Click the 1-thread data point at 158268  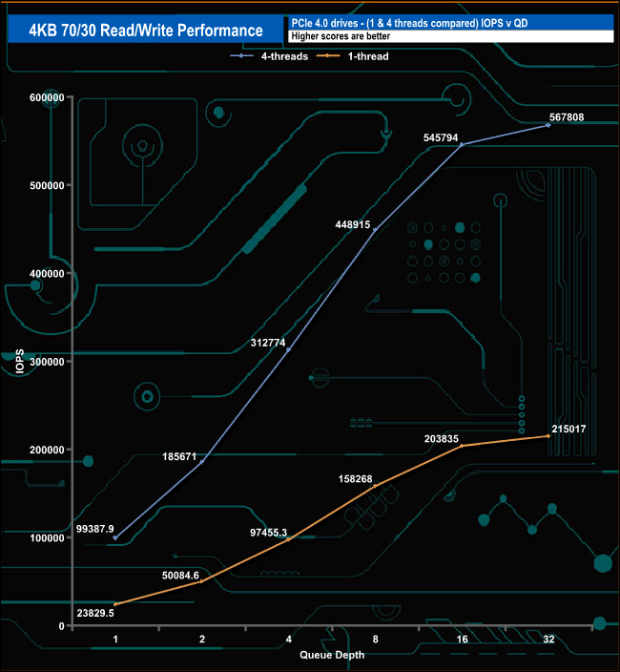point(375,486)
